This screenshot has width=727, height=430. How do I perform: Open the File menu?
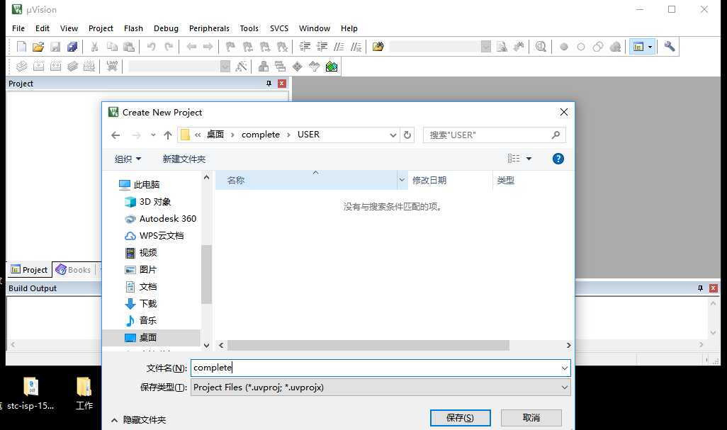coord(18,28)
